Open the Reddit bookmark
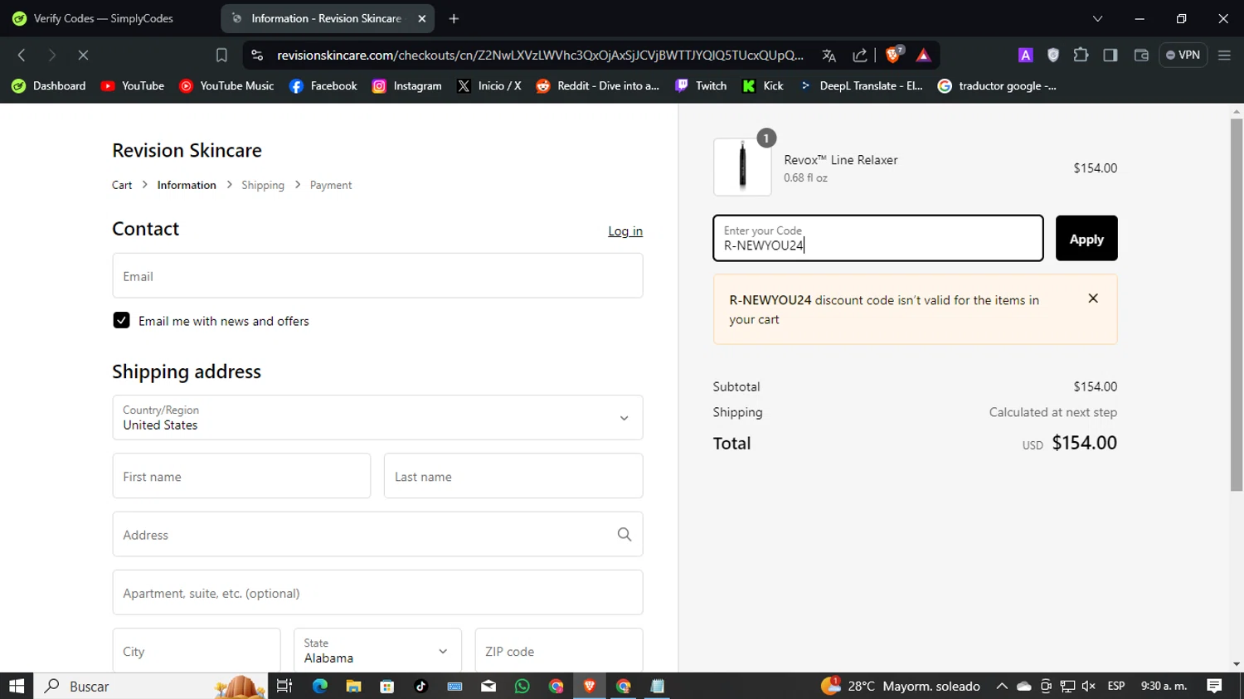The width and height of the screenshot is (1244, 699). tap(598, 85)
